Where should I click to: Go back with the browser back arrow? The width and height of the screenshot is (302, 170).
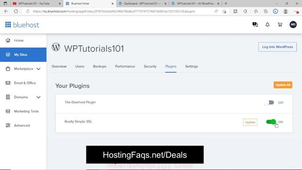[x=6, y=11]
